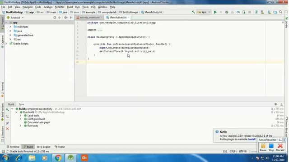Image resolution: width=289 pixels, height=162 pixels.
Task: Open the VCS menu
Action: tap(93, 7)
